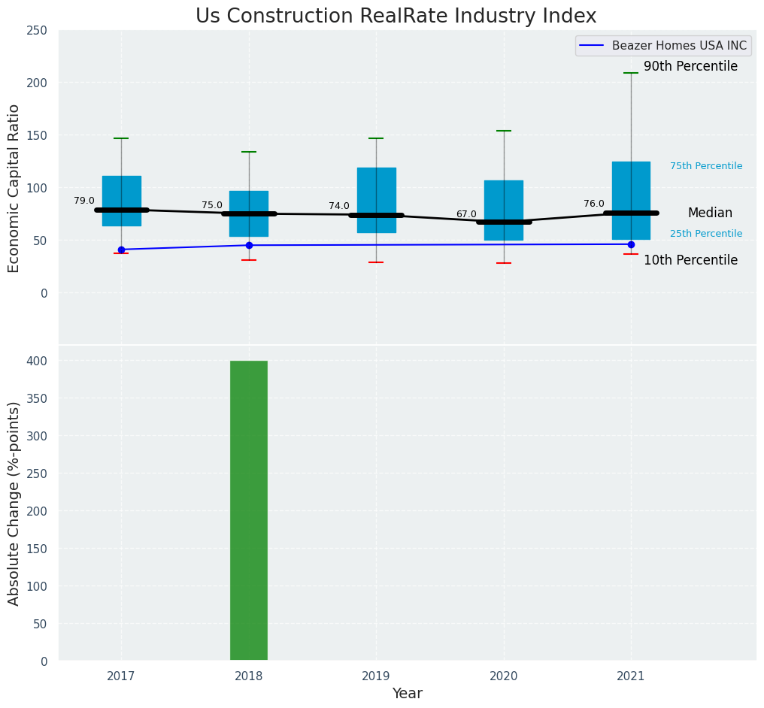The width and height of the screenshot is (764, 708).
Task: Click the 10th Percentile annotation
Action: [690, 260]
